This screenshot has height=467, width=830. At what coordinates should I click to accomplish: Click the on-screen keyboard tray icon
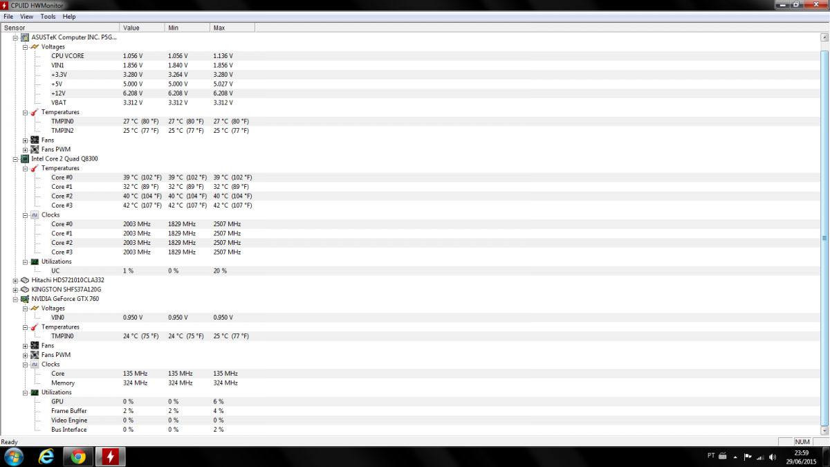coord(723,457)
